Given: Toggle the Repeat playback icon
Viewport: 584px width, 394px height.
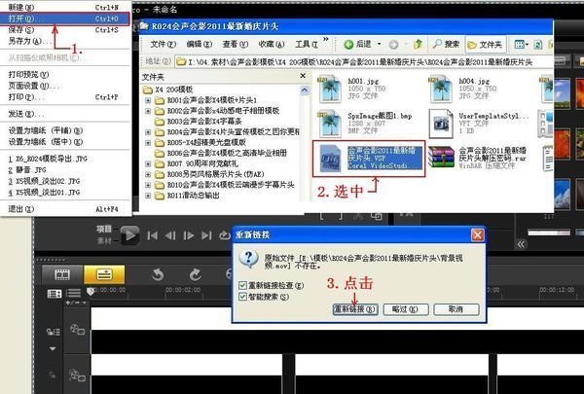Looking at the screenshot, I should tap(224, 235).
